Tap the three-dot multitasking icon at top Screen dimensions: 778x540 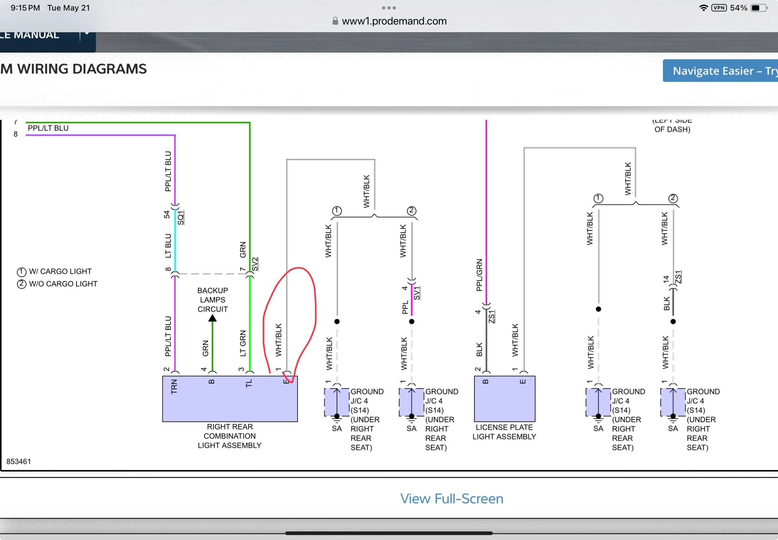[388, 8]
